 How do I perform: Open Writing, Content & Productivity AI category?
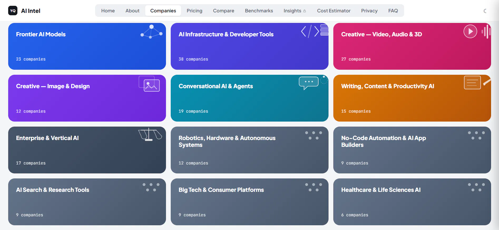pyautogui.click(x=412, y=98)
